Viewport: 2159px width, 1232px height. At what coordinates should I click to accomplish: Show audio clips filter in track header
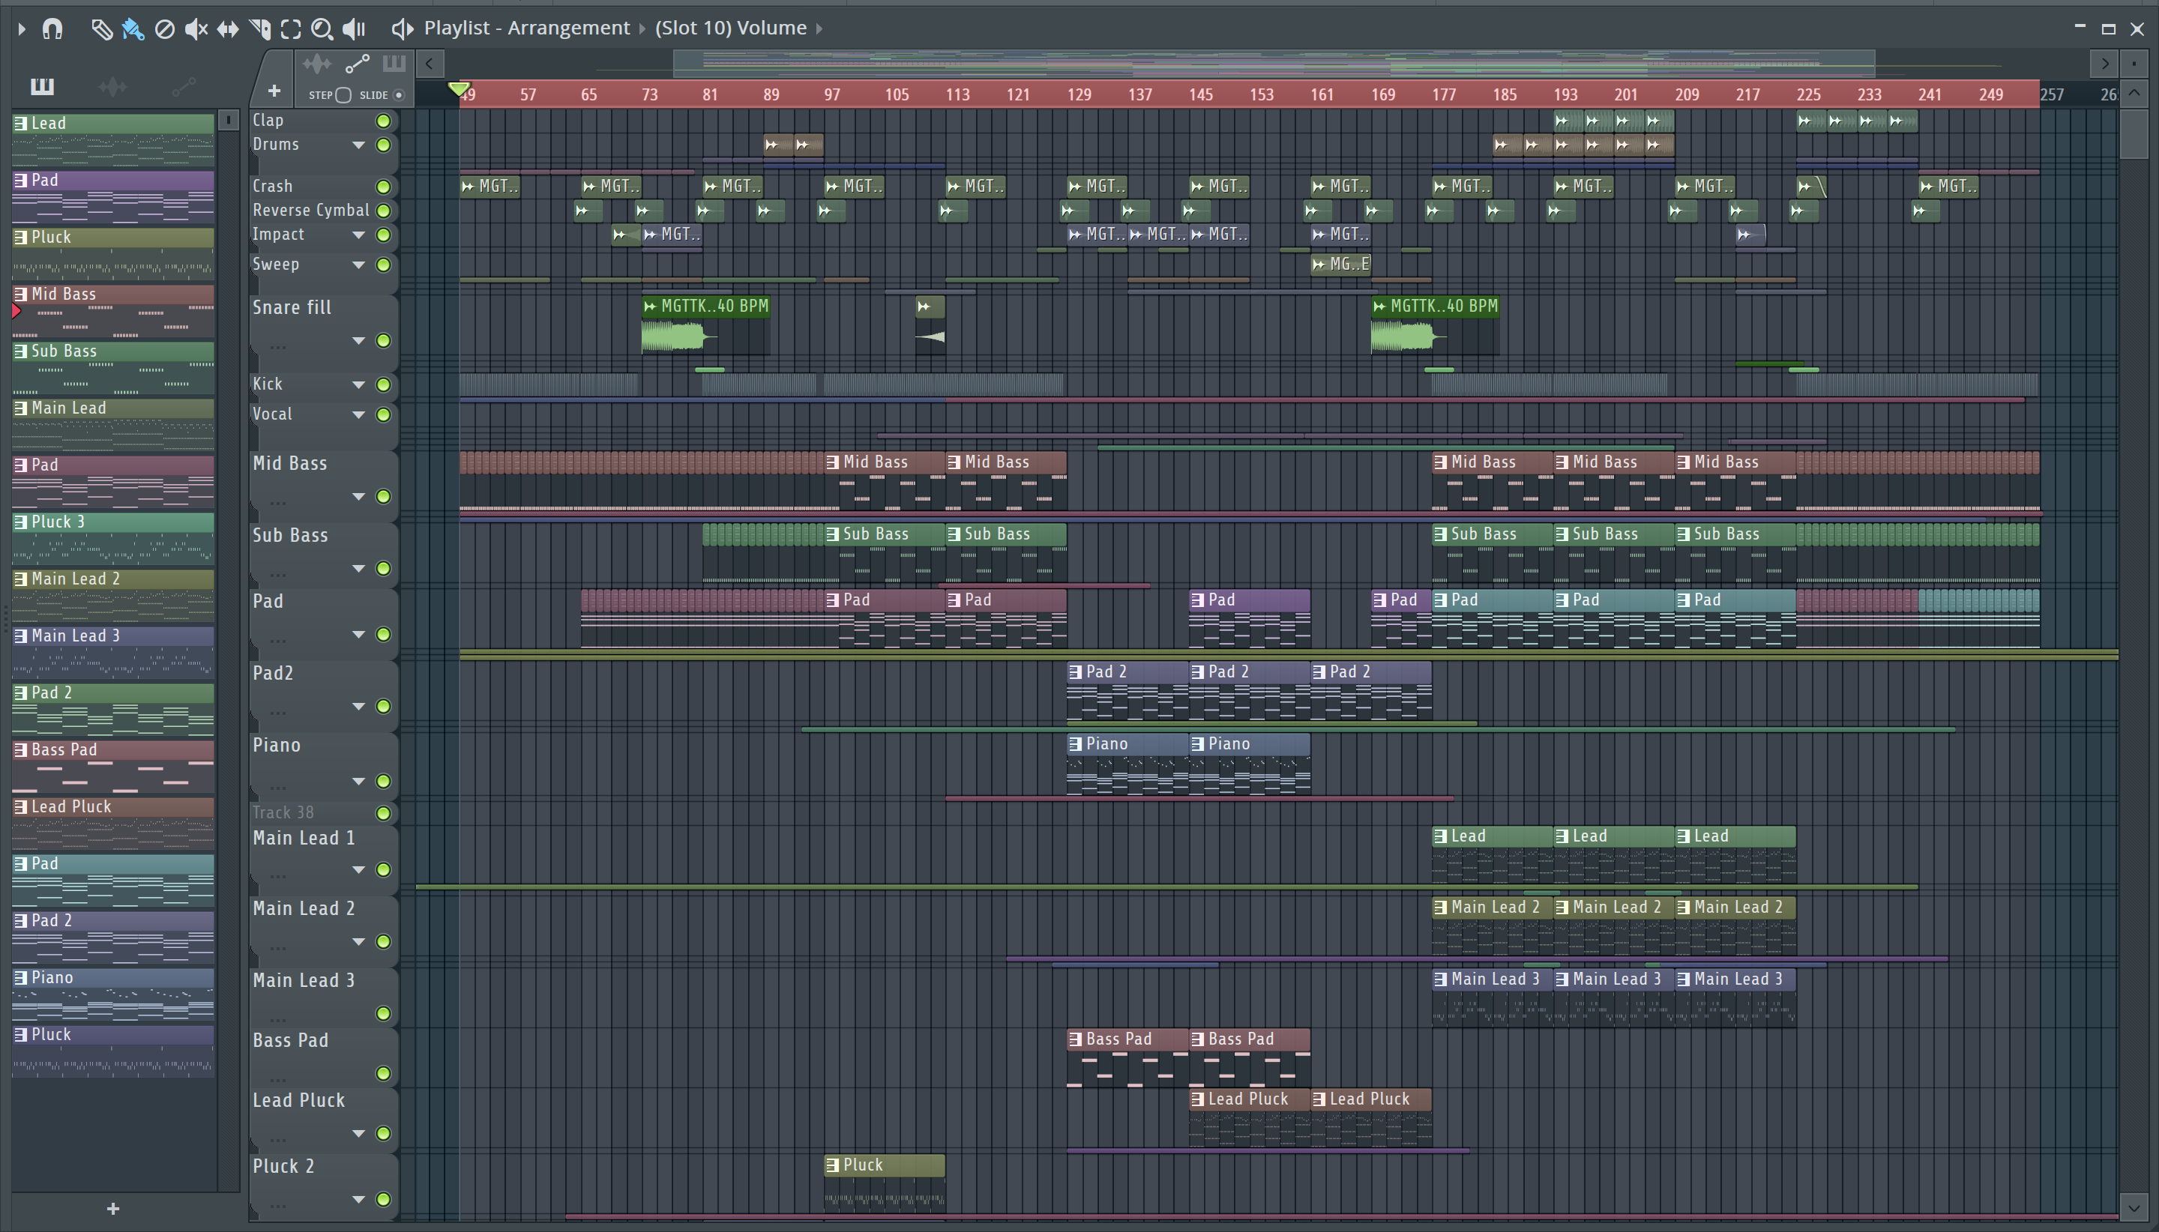click(x=317, y=64)
